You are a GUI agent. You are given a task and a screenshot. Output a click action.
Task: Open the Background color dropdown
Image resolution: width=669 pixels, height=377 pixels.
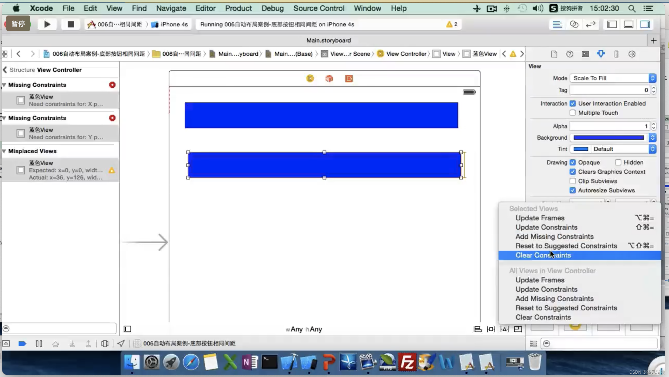pos(652,137)
